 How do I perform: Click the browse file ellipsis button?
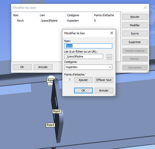click(x=109, y=57)
